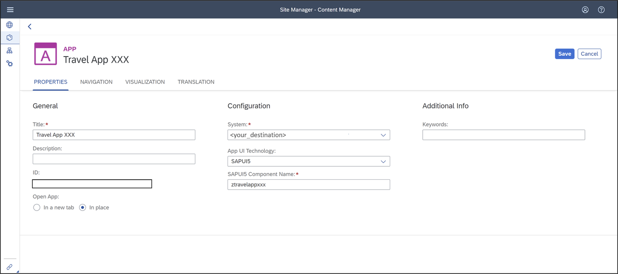Click into the Description input field
The width and height of the screenshot is (618, 274).
pos(114,159)
